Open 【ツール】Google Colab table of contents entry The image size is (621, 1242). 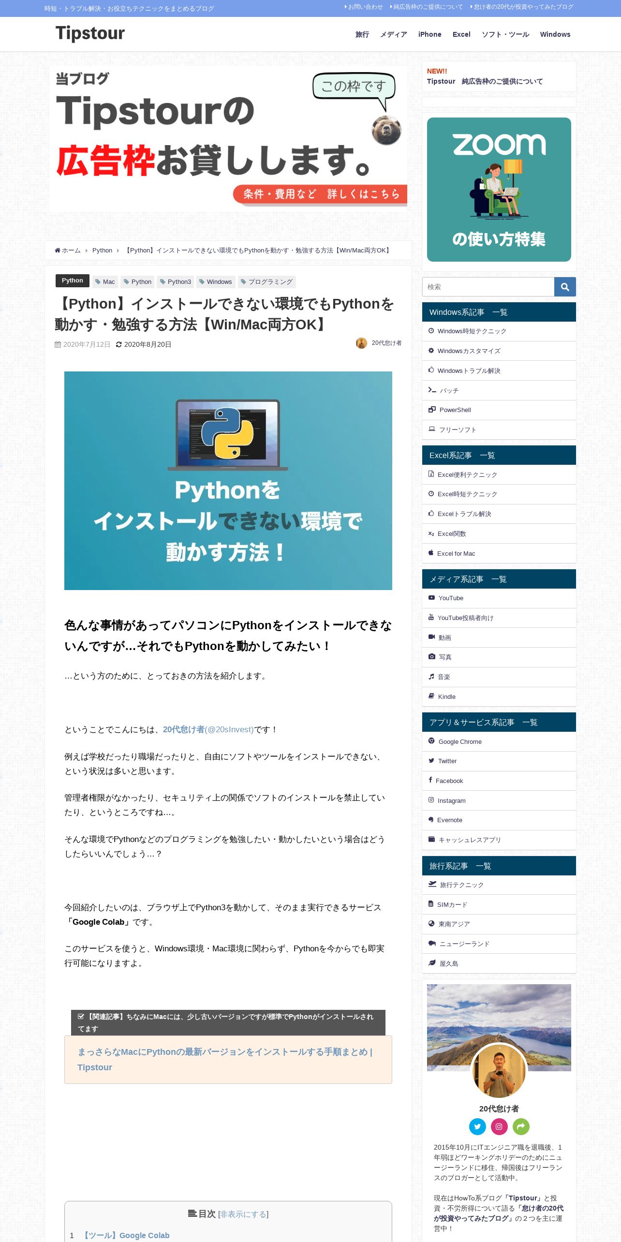126,1235
